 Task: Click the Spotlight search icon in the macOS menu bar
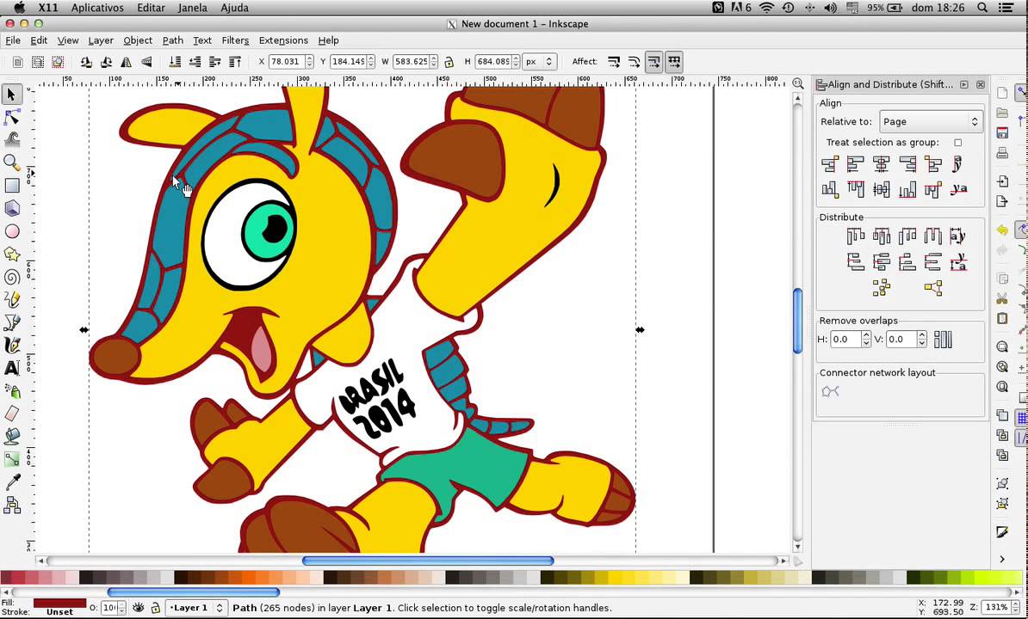tap(982, 8)
